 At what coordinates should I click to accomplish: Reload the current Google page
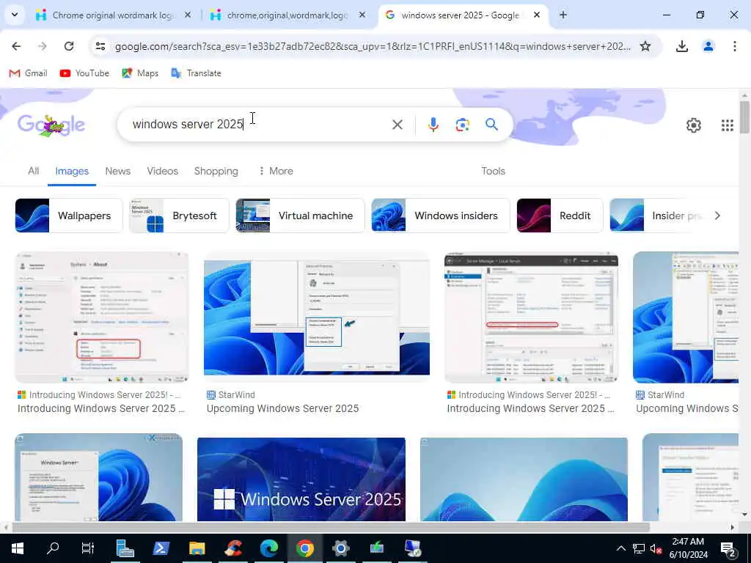(69, 46)
